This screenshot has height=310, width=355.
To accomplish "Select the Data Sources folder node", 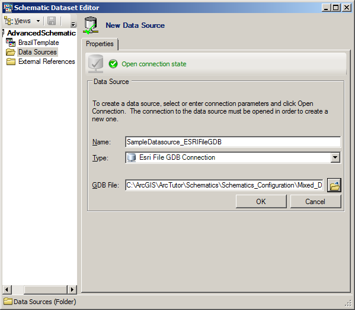I will tap(37, 52).
